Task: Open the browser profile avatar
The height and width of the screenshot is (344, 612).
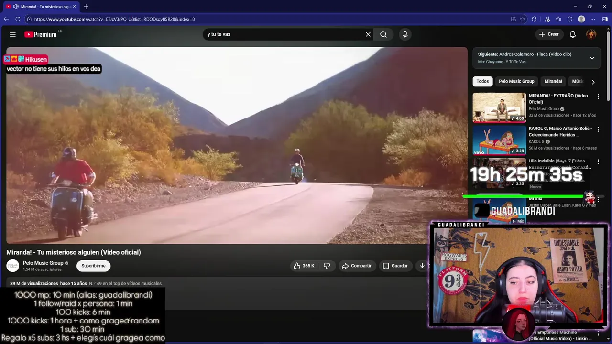Action: 581,19
